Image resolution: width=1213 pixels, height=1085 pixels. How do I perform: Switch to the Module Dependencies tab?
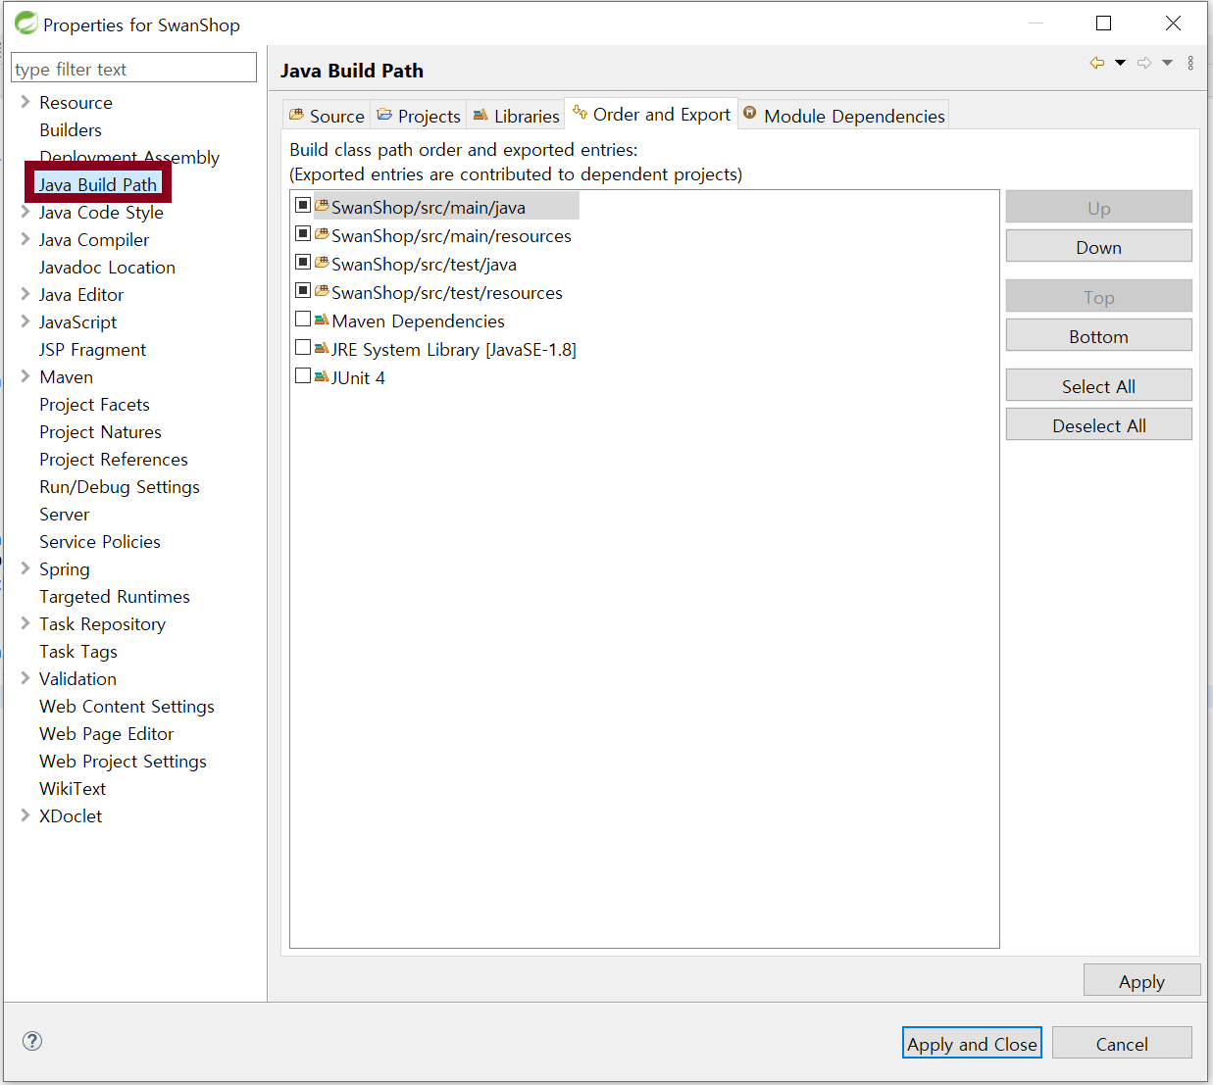tap(844, 116)
